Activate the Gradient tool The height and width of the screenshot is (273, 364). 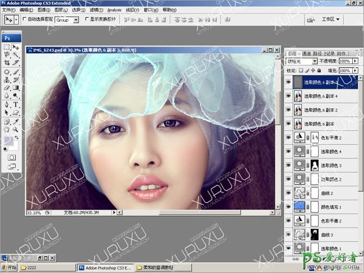[x=16, y=88]
